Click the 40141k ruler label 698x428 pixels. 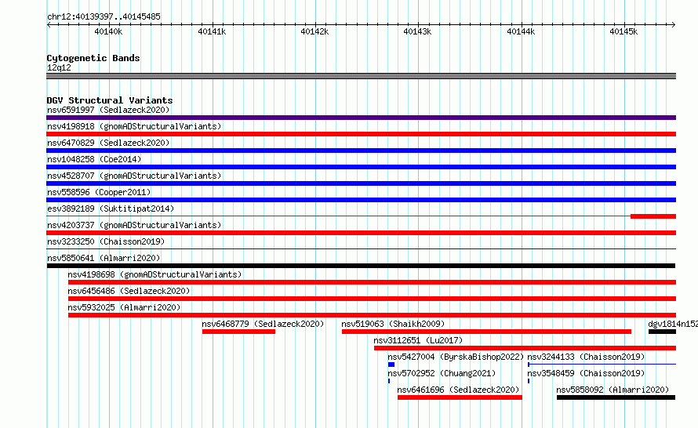point(212,31)
